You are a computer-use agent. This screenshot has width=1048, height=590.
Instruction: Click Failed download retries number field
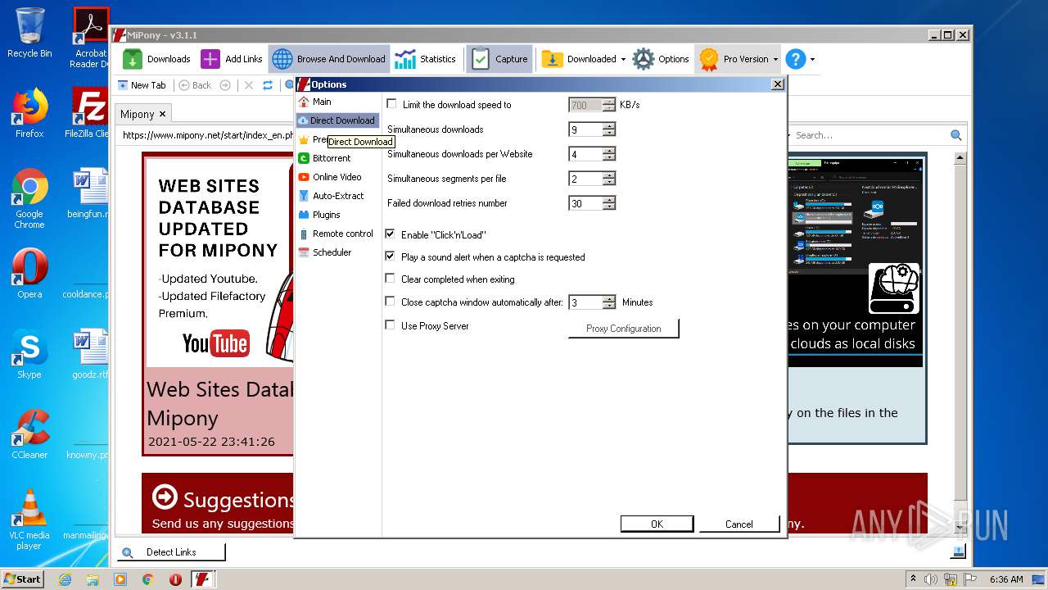585,203
